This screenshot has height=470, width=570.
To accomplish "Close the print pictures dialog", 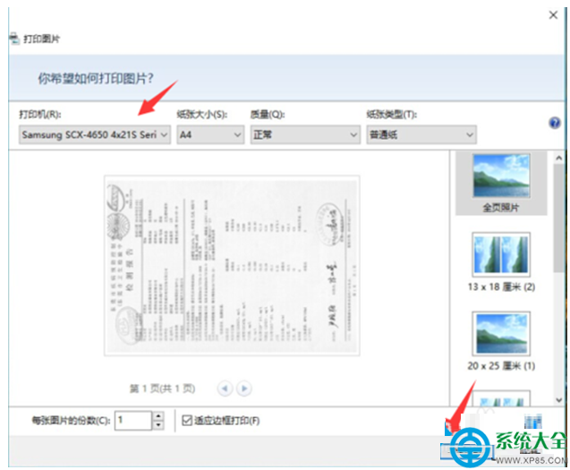I will click(x=553, y=15).
